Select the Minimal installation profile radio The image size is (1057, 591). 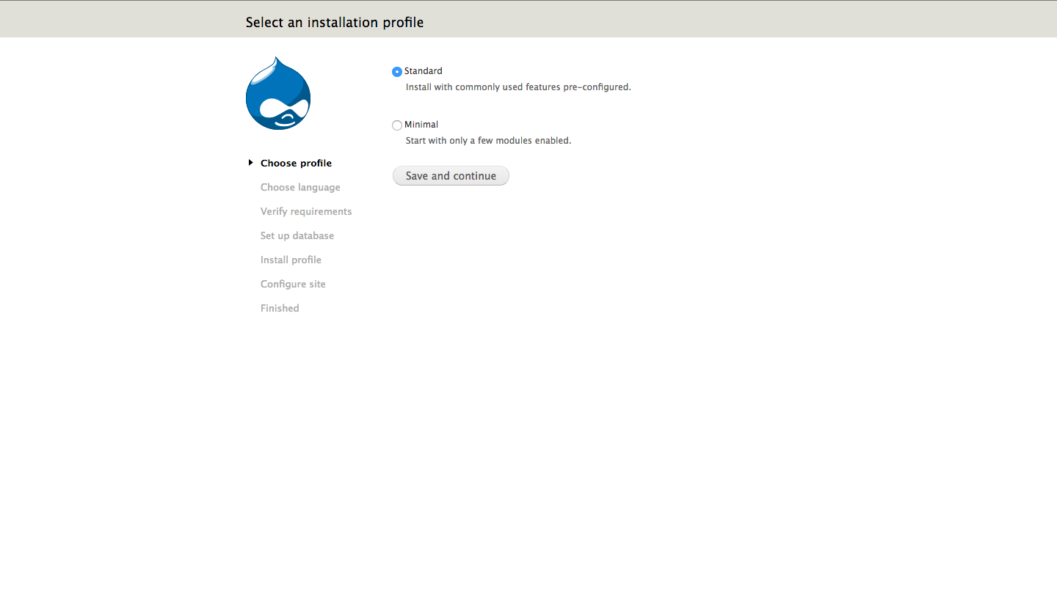coord(397,125)
